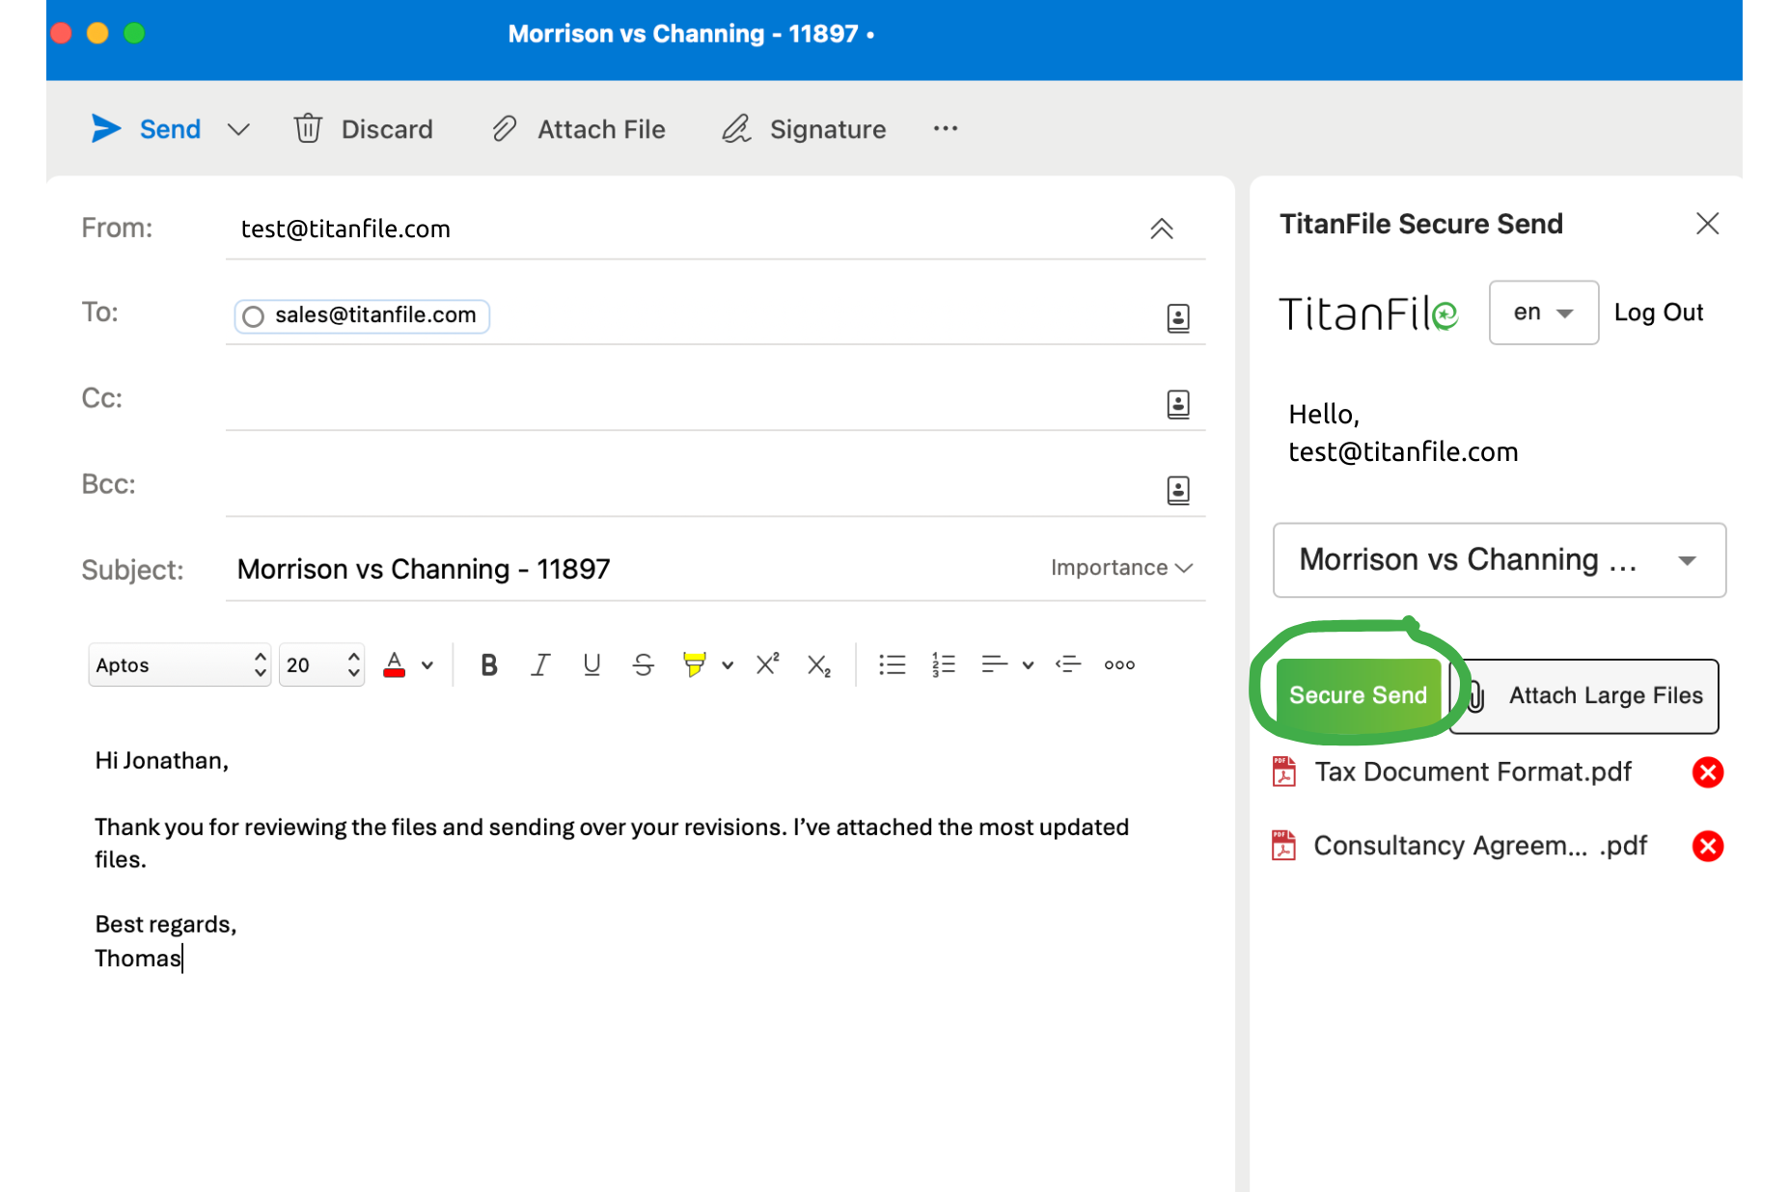Open the font size 20 stepper

(x=321, y=664)
